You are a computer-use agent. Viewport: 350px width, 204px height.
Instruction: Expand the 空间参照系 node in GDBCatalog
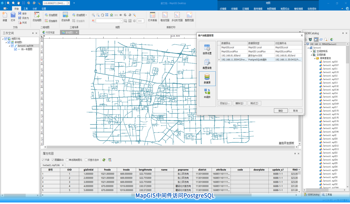pos(311,51)
